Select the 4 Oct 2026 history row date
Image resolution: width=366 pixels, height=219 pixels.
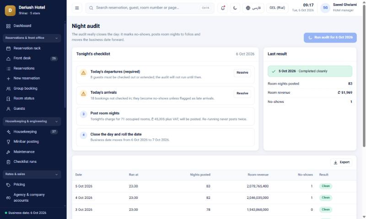click(x=84, y=198)
